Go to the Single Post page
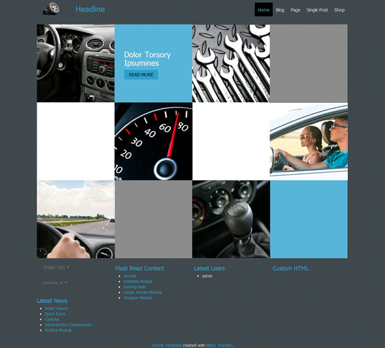 click(317, 10)
